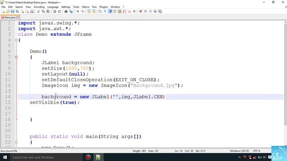Viewport: 287px width, 161px height.
Task: Redo the edit via toolbar icon
Action: click(60, 11)
